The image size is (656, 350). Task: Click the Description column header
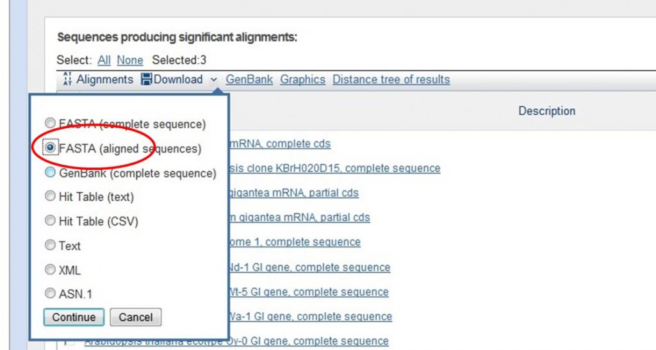pyautogui.click(x=546, y=111)
